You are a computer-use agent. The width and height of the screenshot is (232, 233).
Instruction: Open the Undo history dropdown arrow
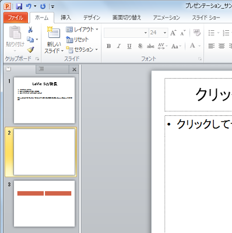(35, 6)
